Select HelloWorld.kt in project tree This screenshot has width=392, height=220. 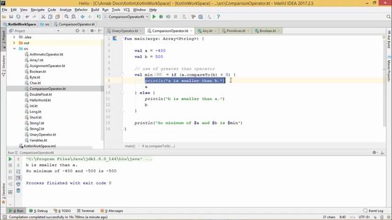(x=40, y=100)
